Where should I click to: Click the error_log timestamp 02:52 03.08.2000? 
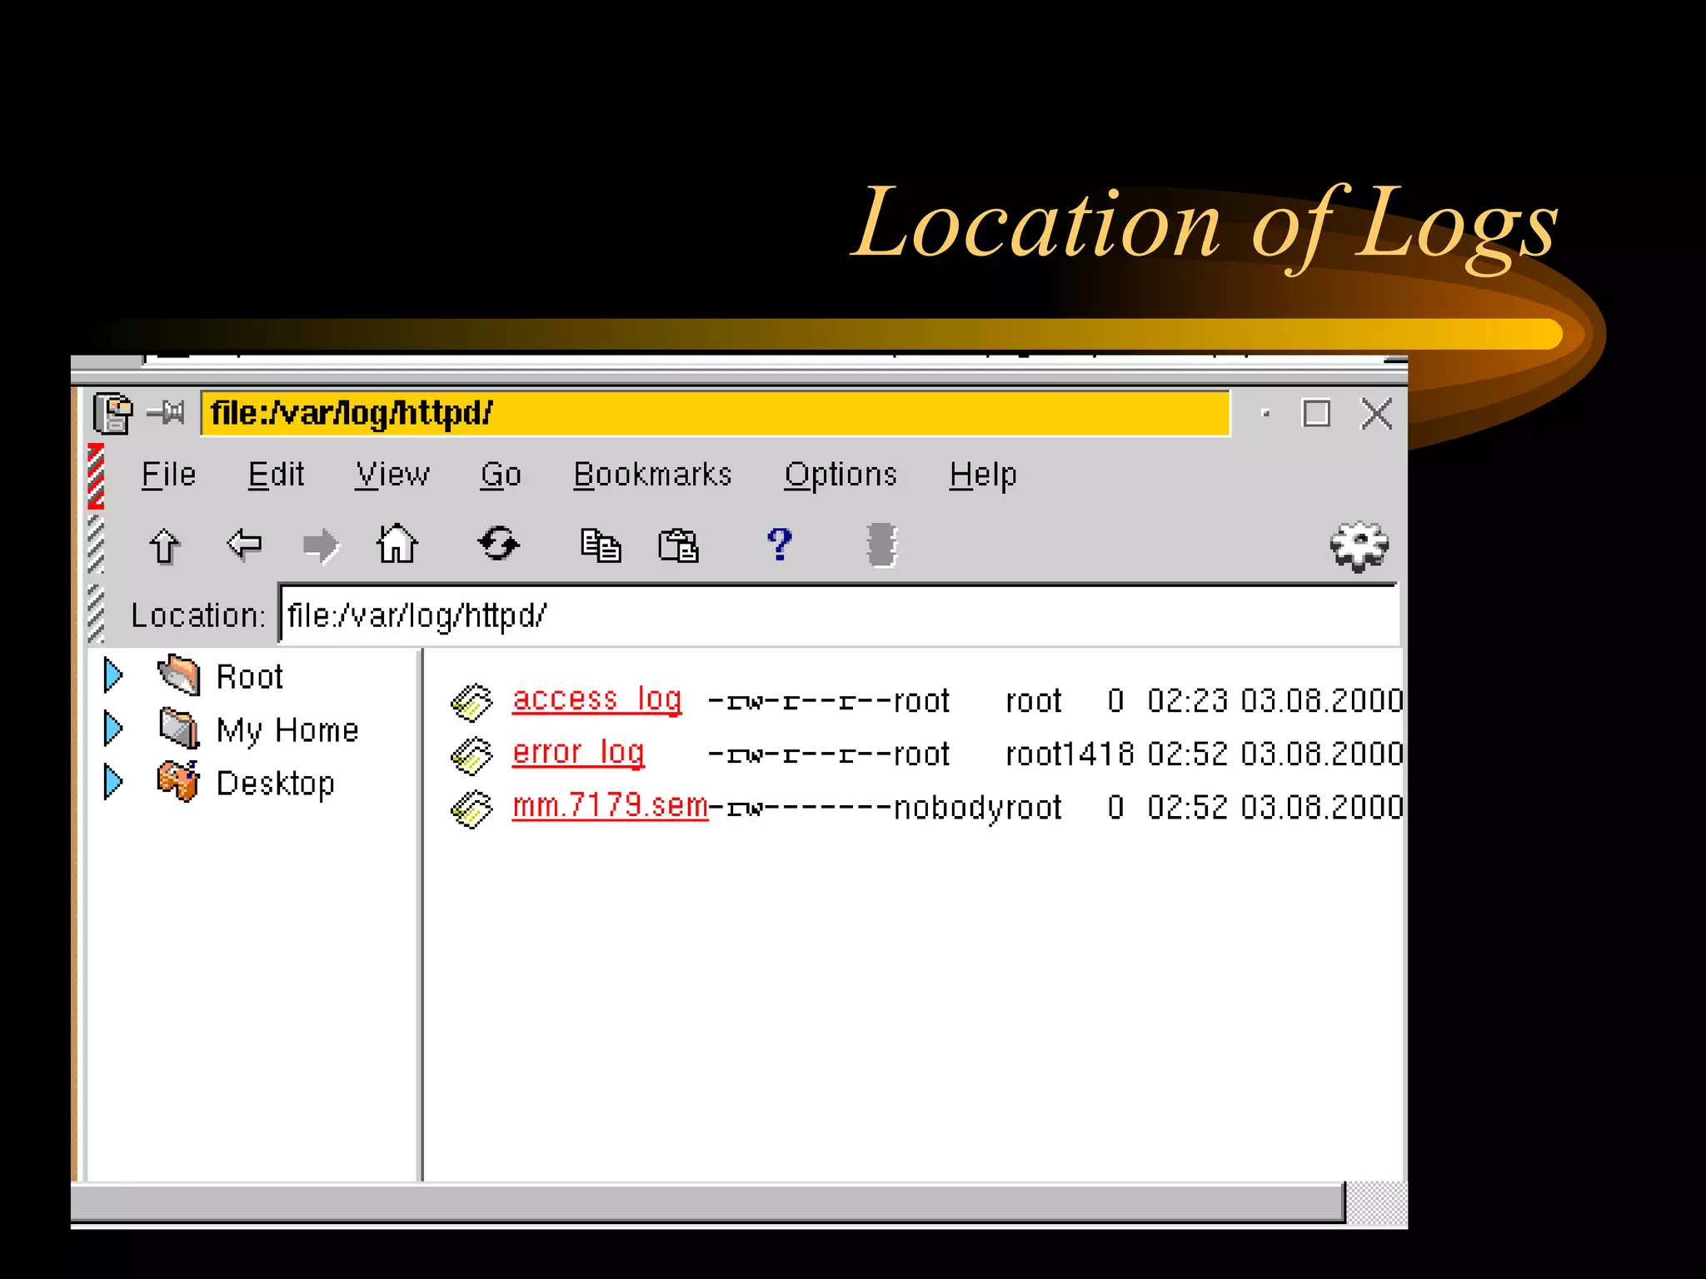(x=1275, y=754)
